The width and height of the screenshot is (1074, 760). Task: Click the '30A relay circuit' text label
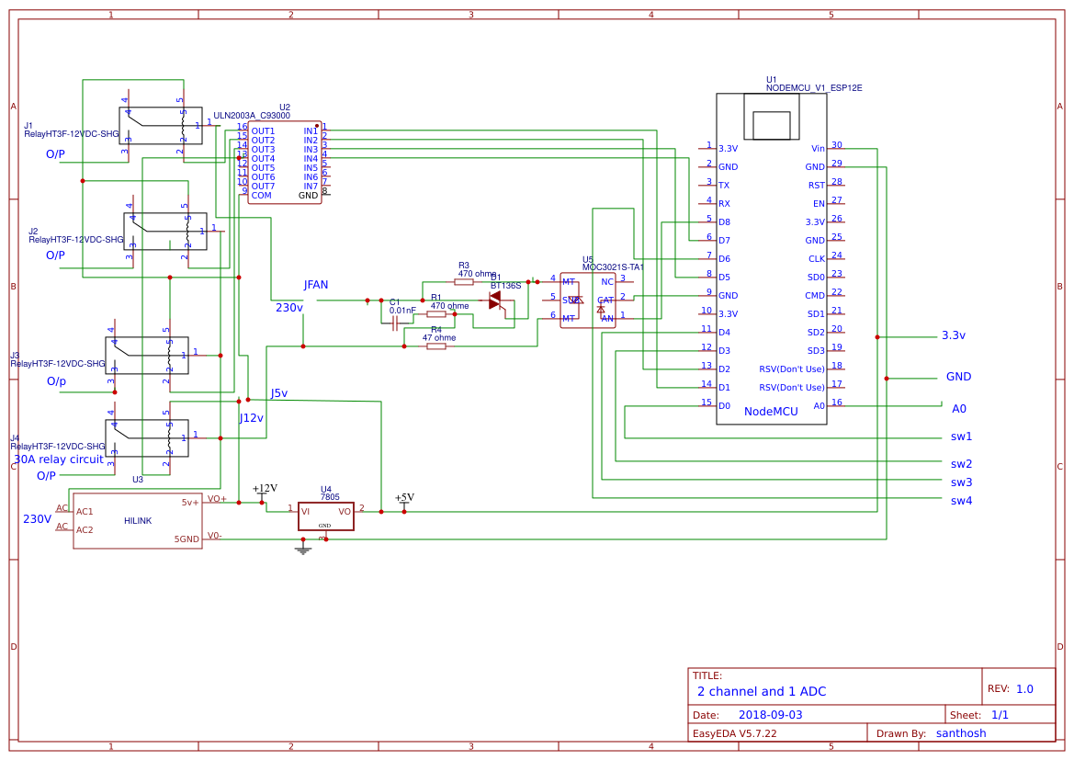(x=56, y=459)
